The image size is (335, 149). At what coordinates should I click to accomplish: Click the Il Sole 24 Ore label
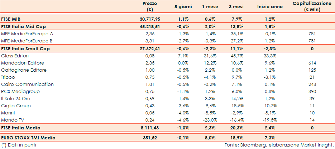point(16,99)
